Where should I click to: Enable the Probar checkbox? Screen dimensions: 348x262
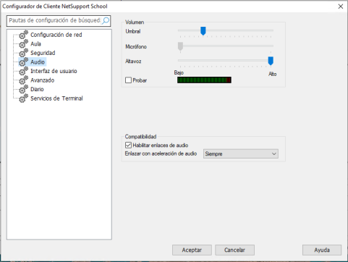tap(128, 80)
